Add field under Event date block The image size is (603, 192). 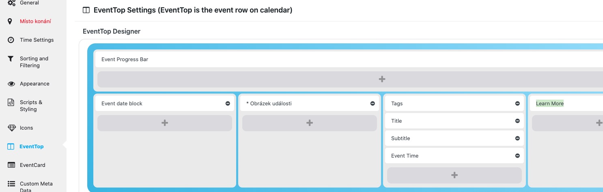click(165, 123)
